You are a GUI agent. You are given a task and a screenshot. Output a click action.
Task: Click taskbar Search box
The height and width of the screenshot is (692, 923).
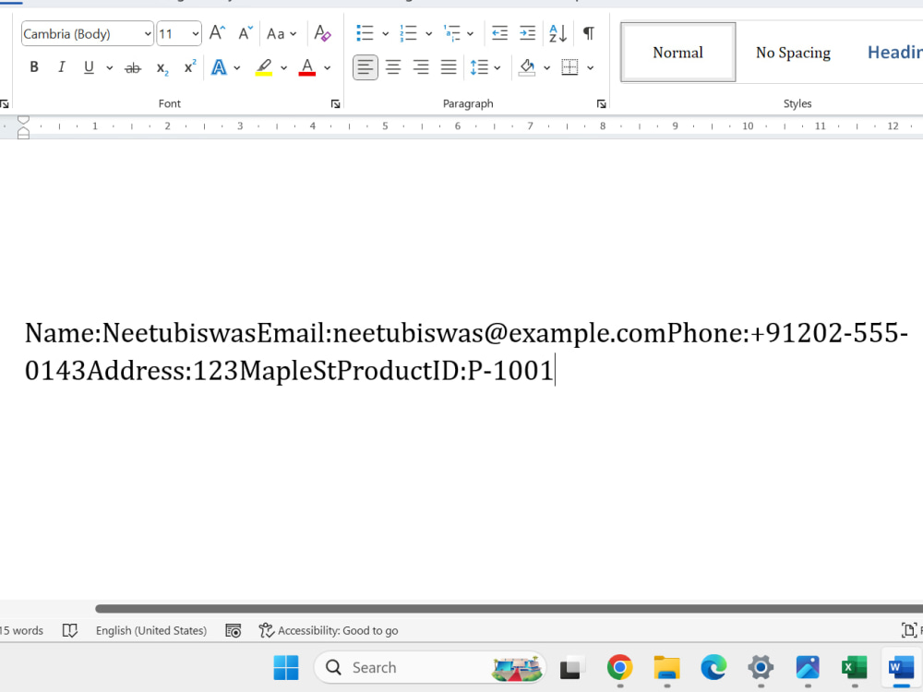tap(430, 668)
